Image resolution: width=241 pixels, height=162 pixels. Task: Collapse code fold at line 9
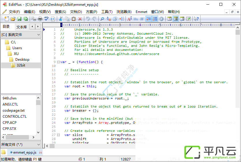(58, 62)
